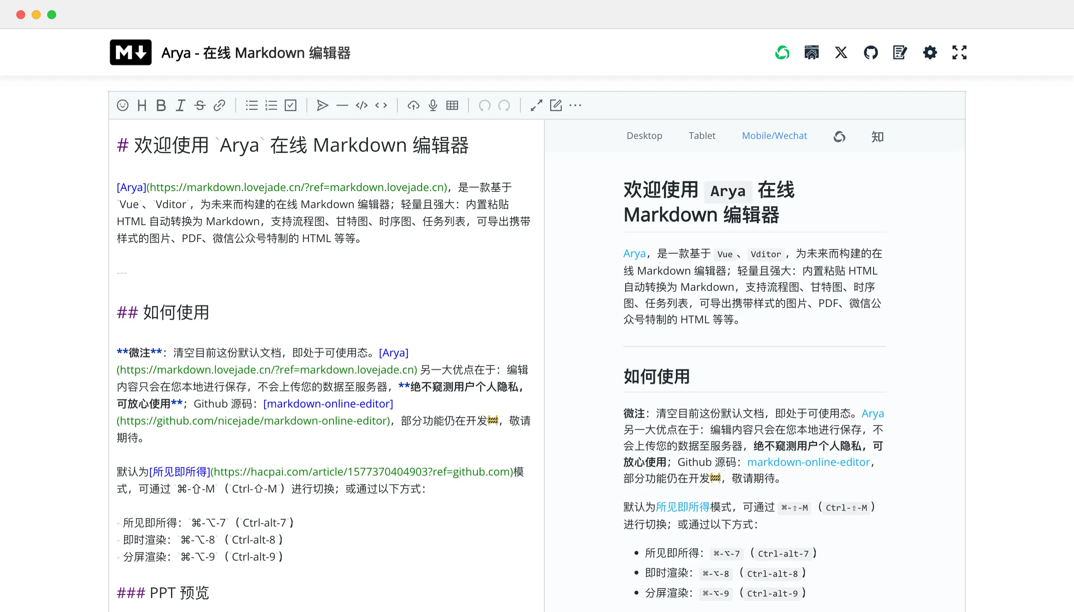Screen dimensions: 1074x612
Task: Upload a file via cloud icon
Action: click(x=413, y=105)
